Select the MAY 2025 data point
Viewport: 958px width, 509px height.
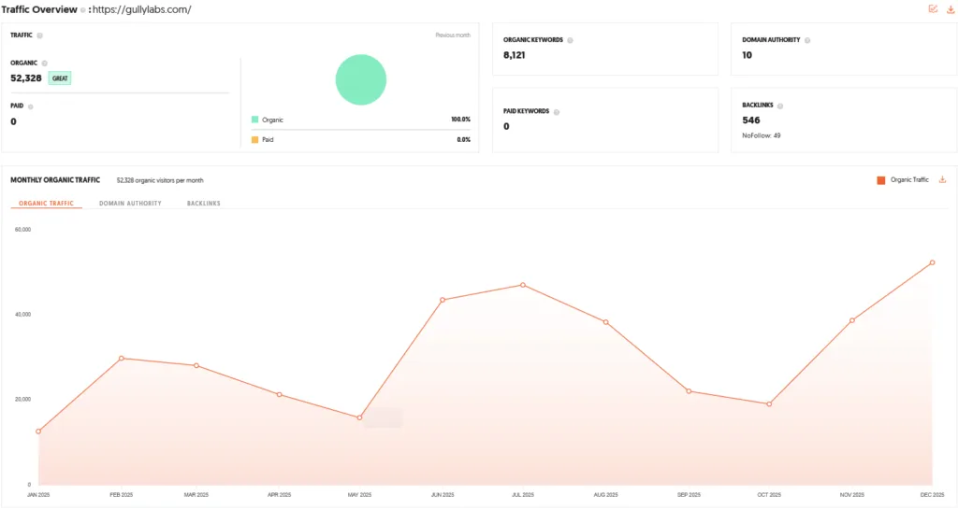(359, 418)
